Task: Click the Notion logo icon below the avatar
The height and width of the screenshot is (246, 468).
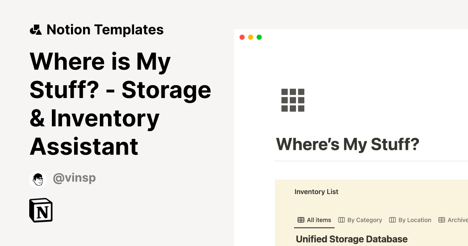Action: coord(40,210)
